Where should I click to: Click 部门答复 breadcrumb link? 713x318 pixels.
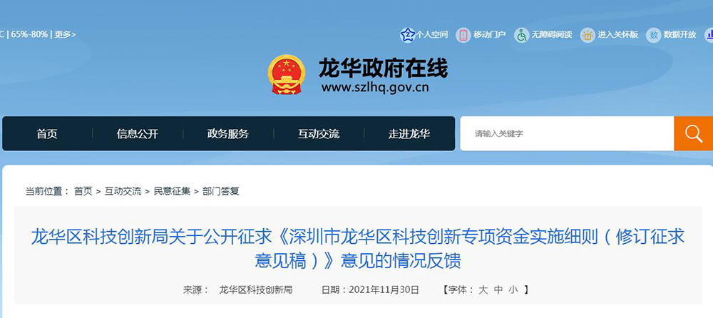[221, 192]
